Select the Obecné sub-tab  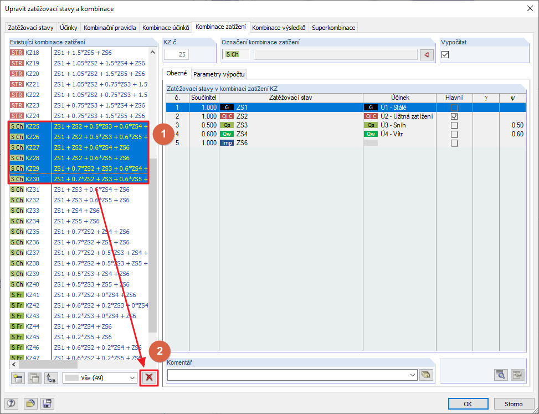177,73
